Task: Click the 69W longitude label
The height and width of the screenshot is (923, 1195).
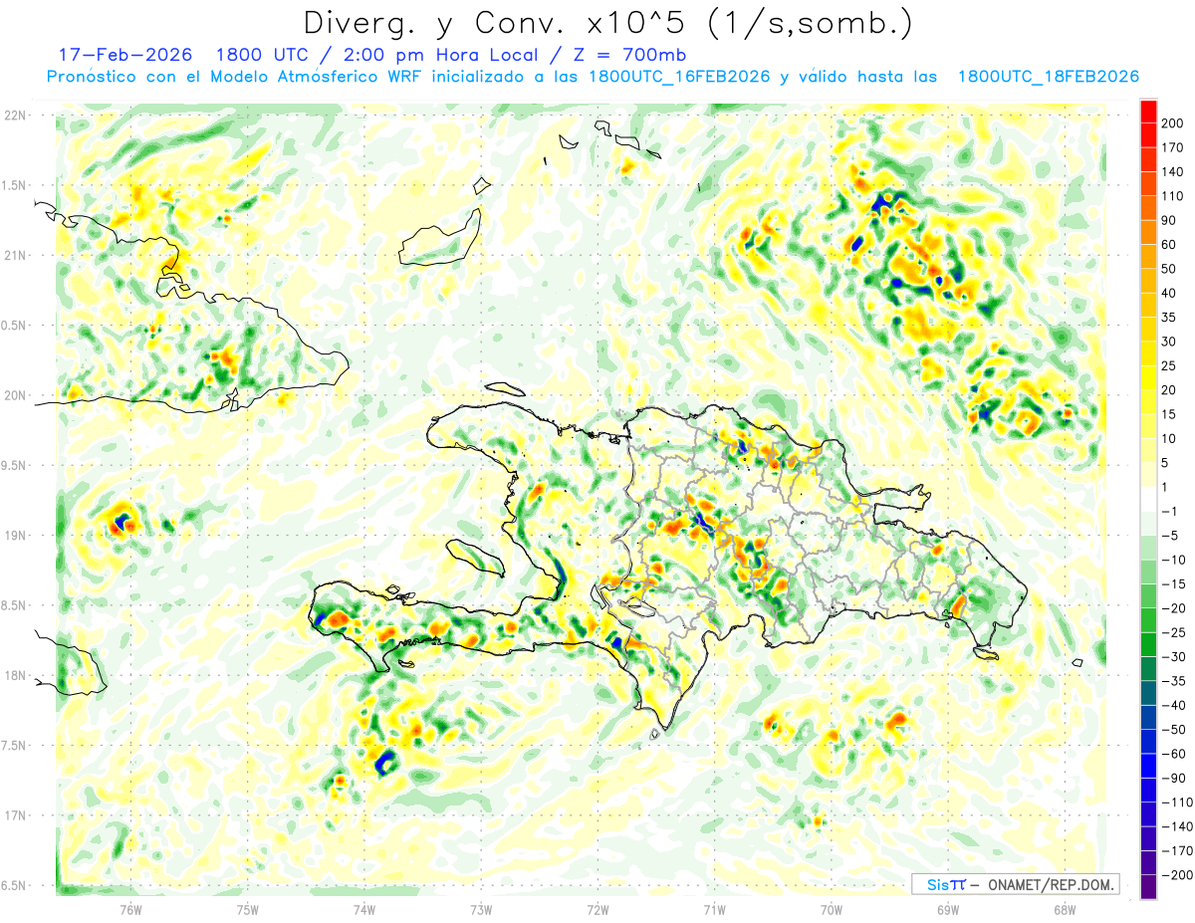Action: point(947,909)
